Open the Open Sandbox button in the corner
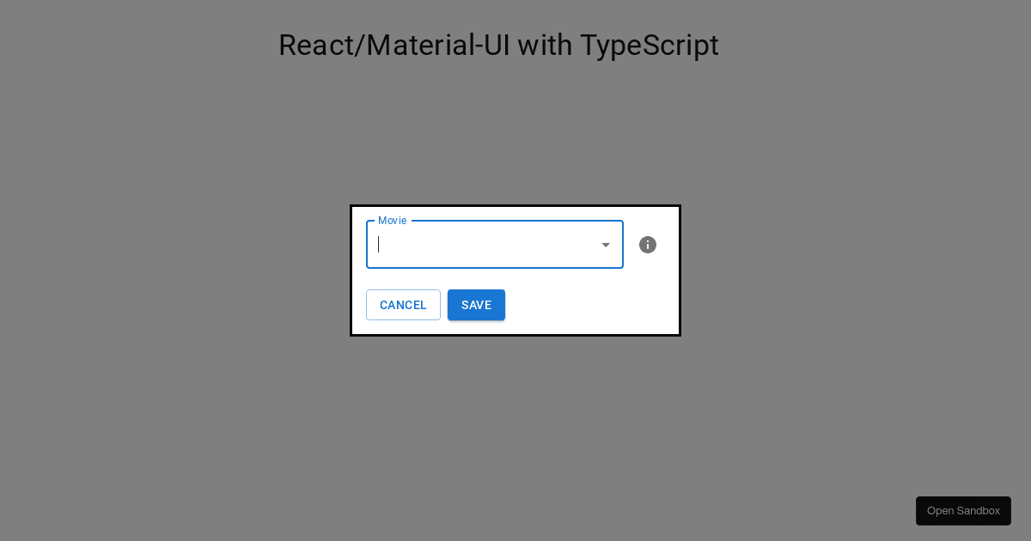This screenshot has height=541, width=1031. pos(963,510)
